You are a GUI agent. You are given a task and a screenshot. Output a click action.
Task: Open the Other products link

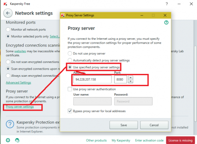click(97, 140)
